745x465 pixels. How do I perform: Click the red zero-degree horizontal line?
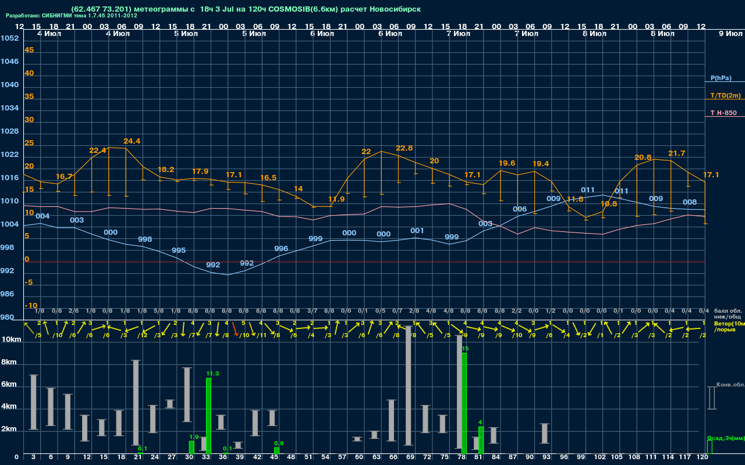click(364, 262)
